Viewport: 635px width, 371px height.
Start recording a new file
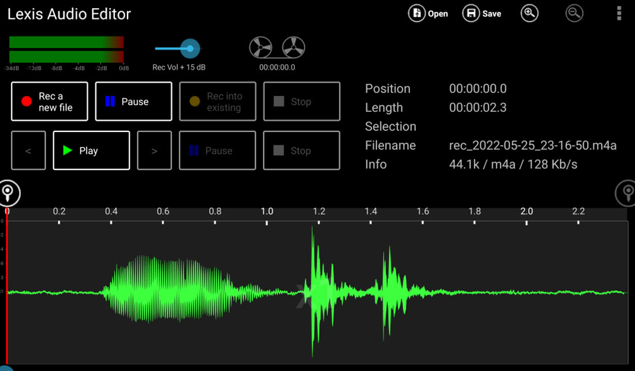(49, 101)
